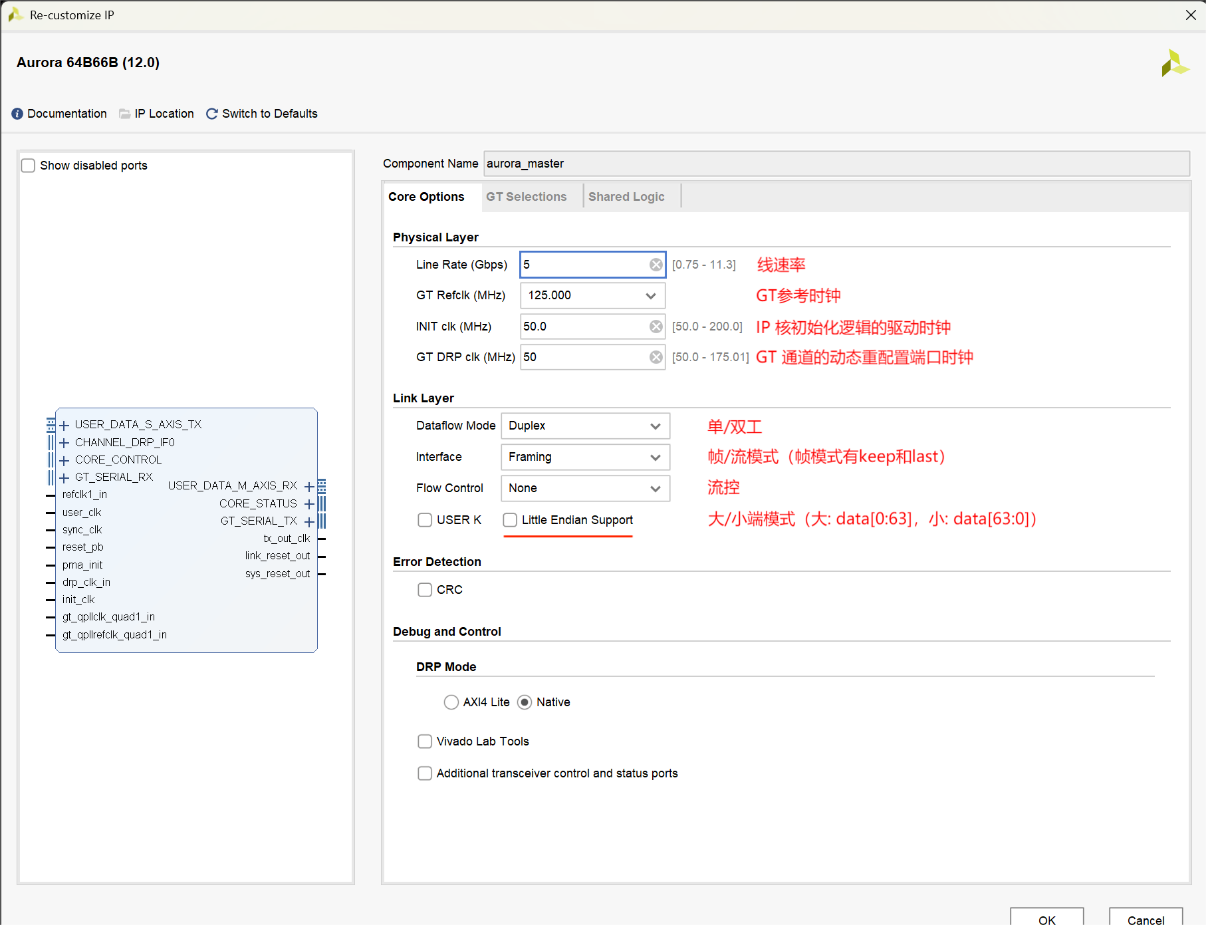
Task: Change Dataflow Mode via its dropdown
Action: pyautogui.click(x=656, y=426)
